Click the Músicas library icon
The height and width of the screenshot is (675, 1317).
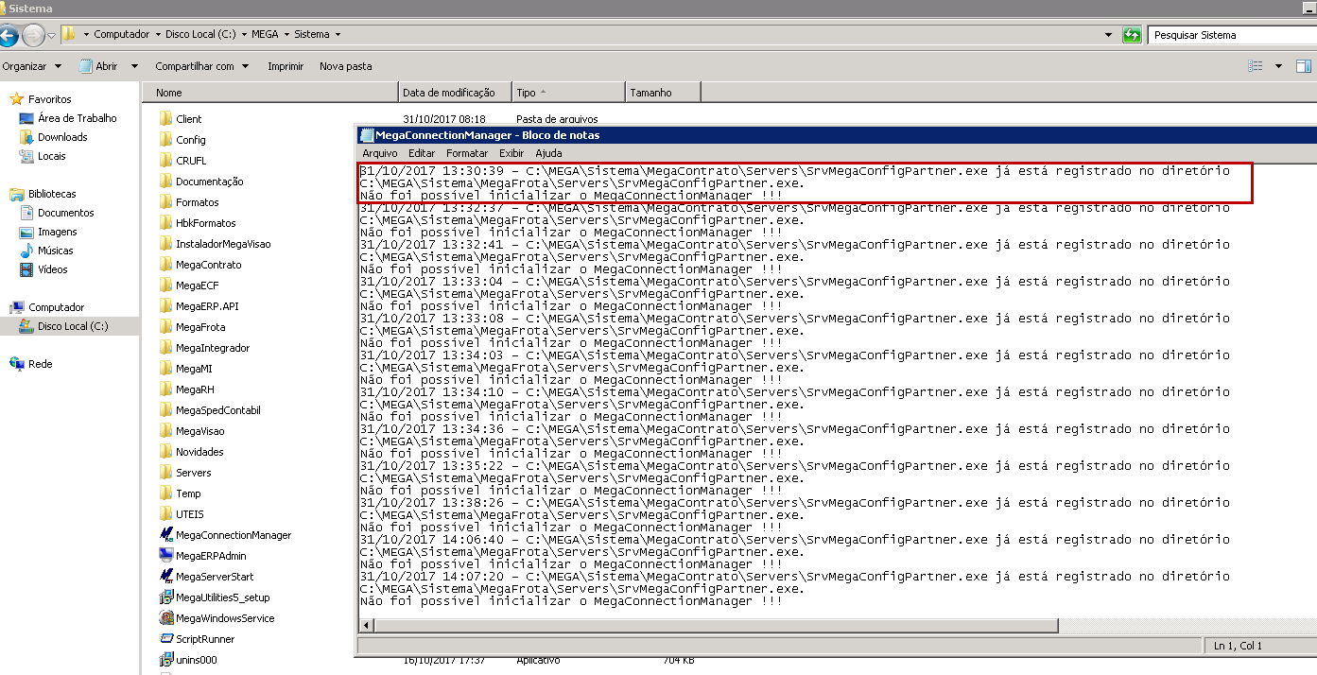pyautogui.click(x=26, y=251)
